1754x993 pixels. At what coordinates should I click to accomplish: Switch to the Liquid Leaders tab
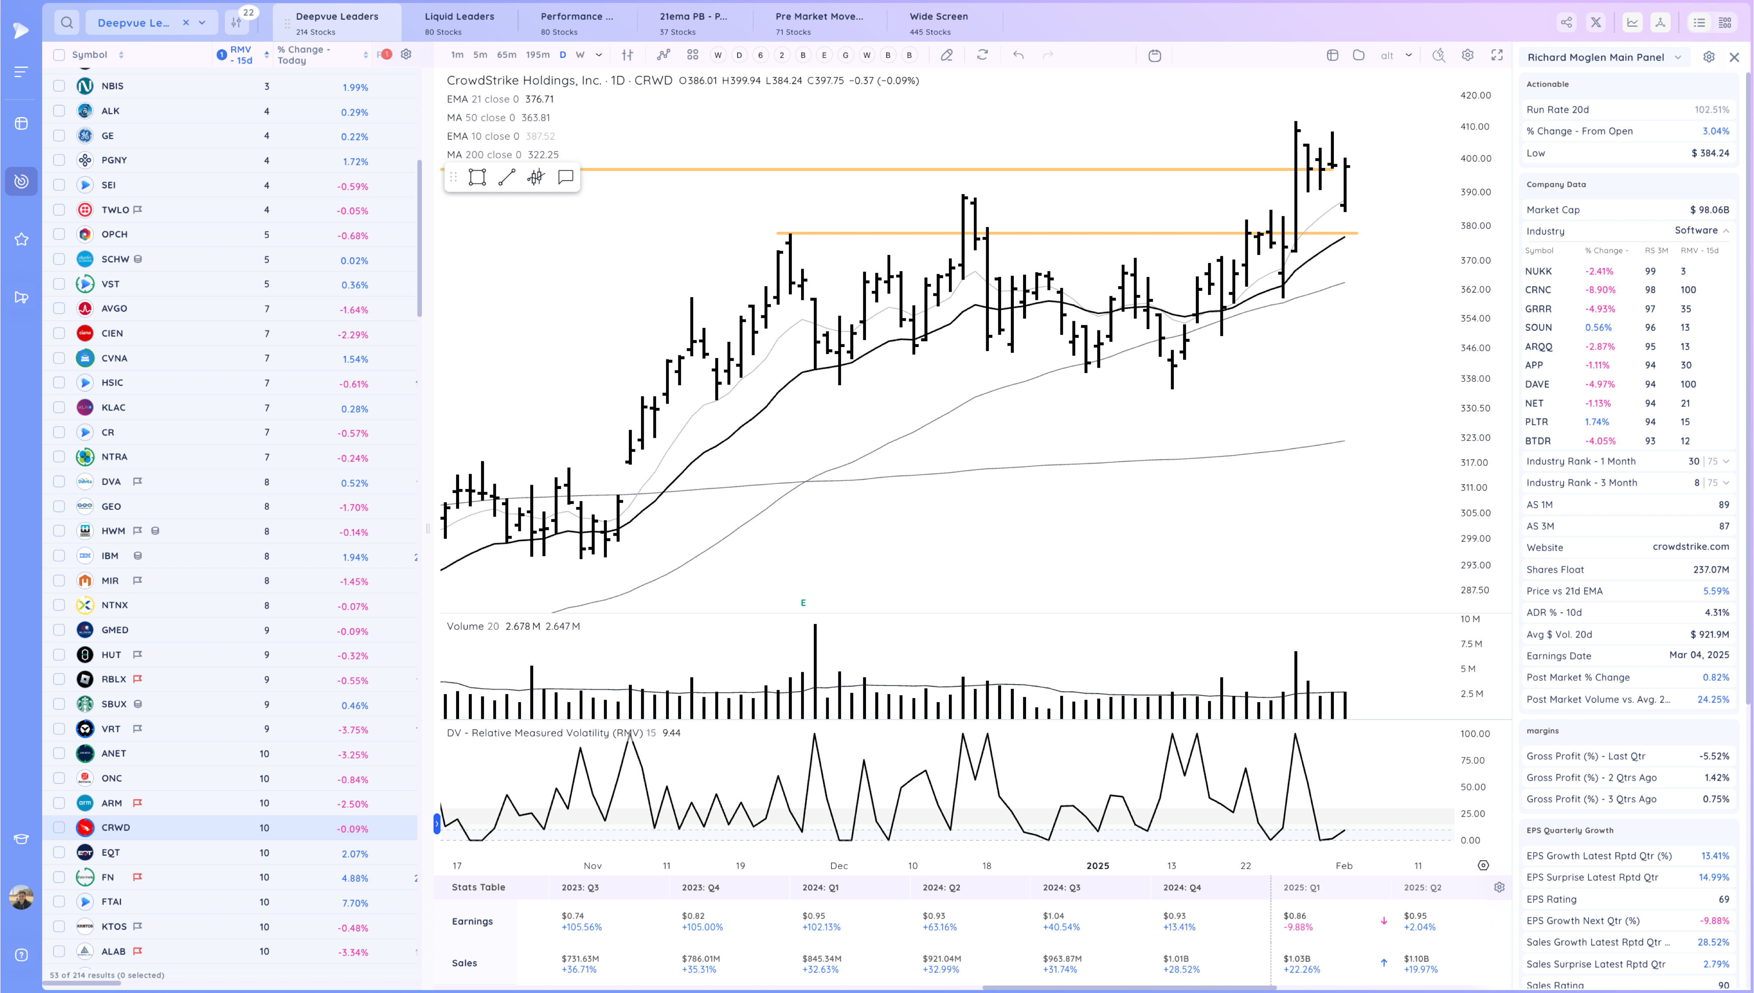[459, 22]
